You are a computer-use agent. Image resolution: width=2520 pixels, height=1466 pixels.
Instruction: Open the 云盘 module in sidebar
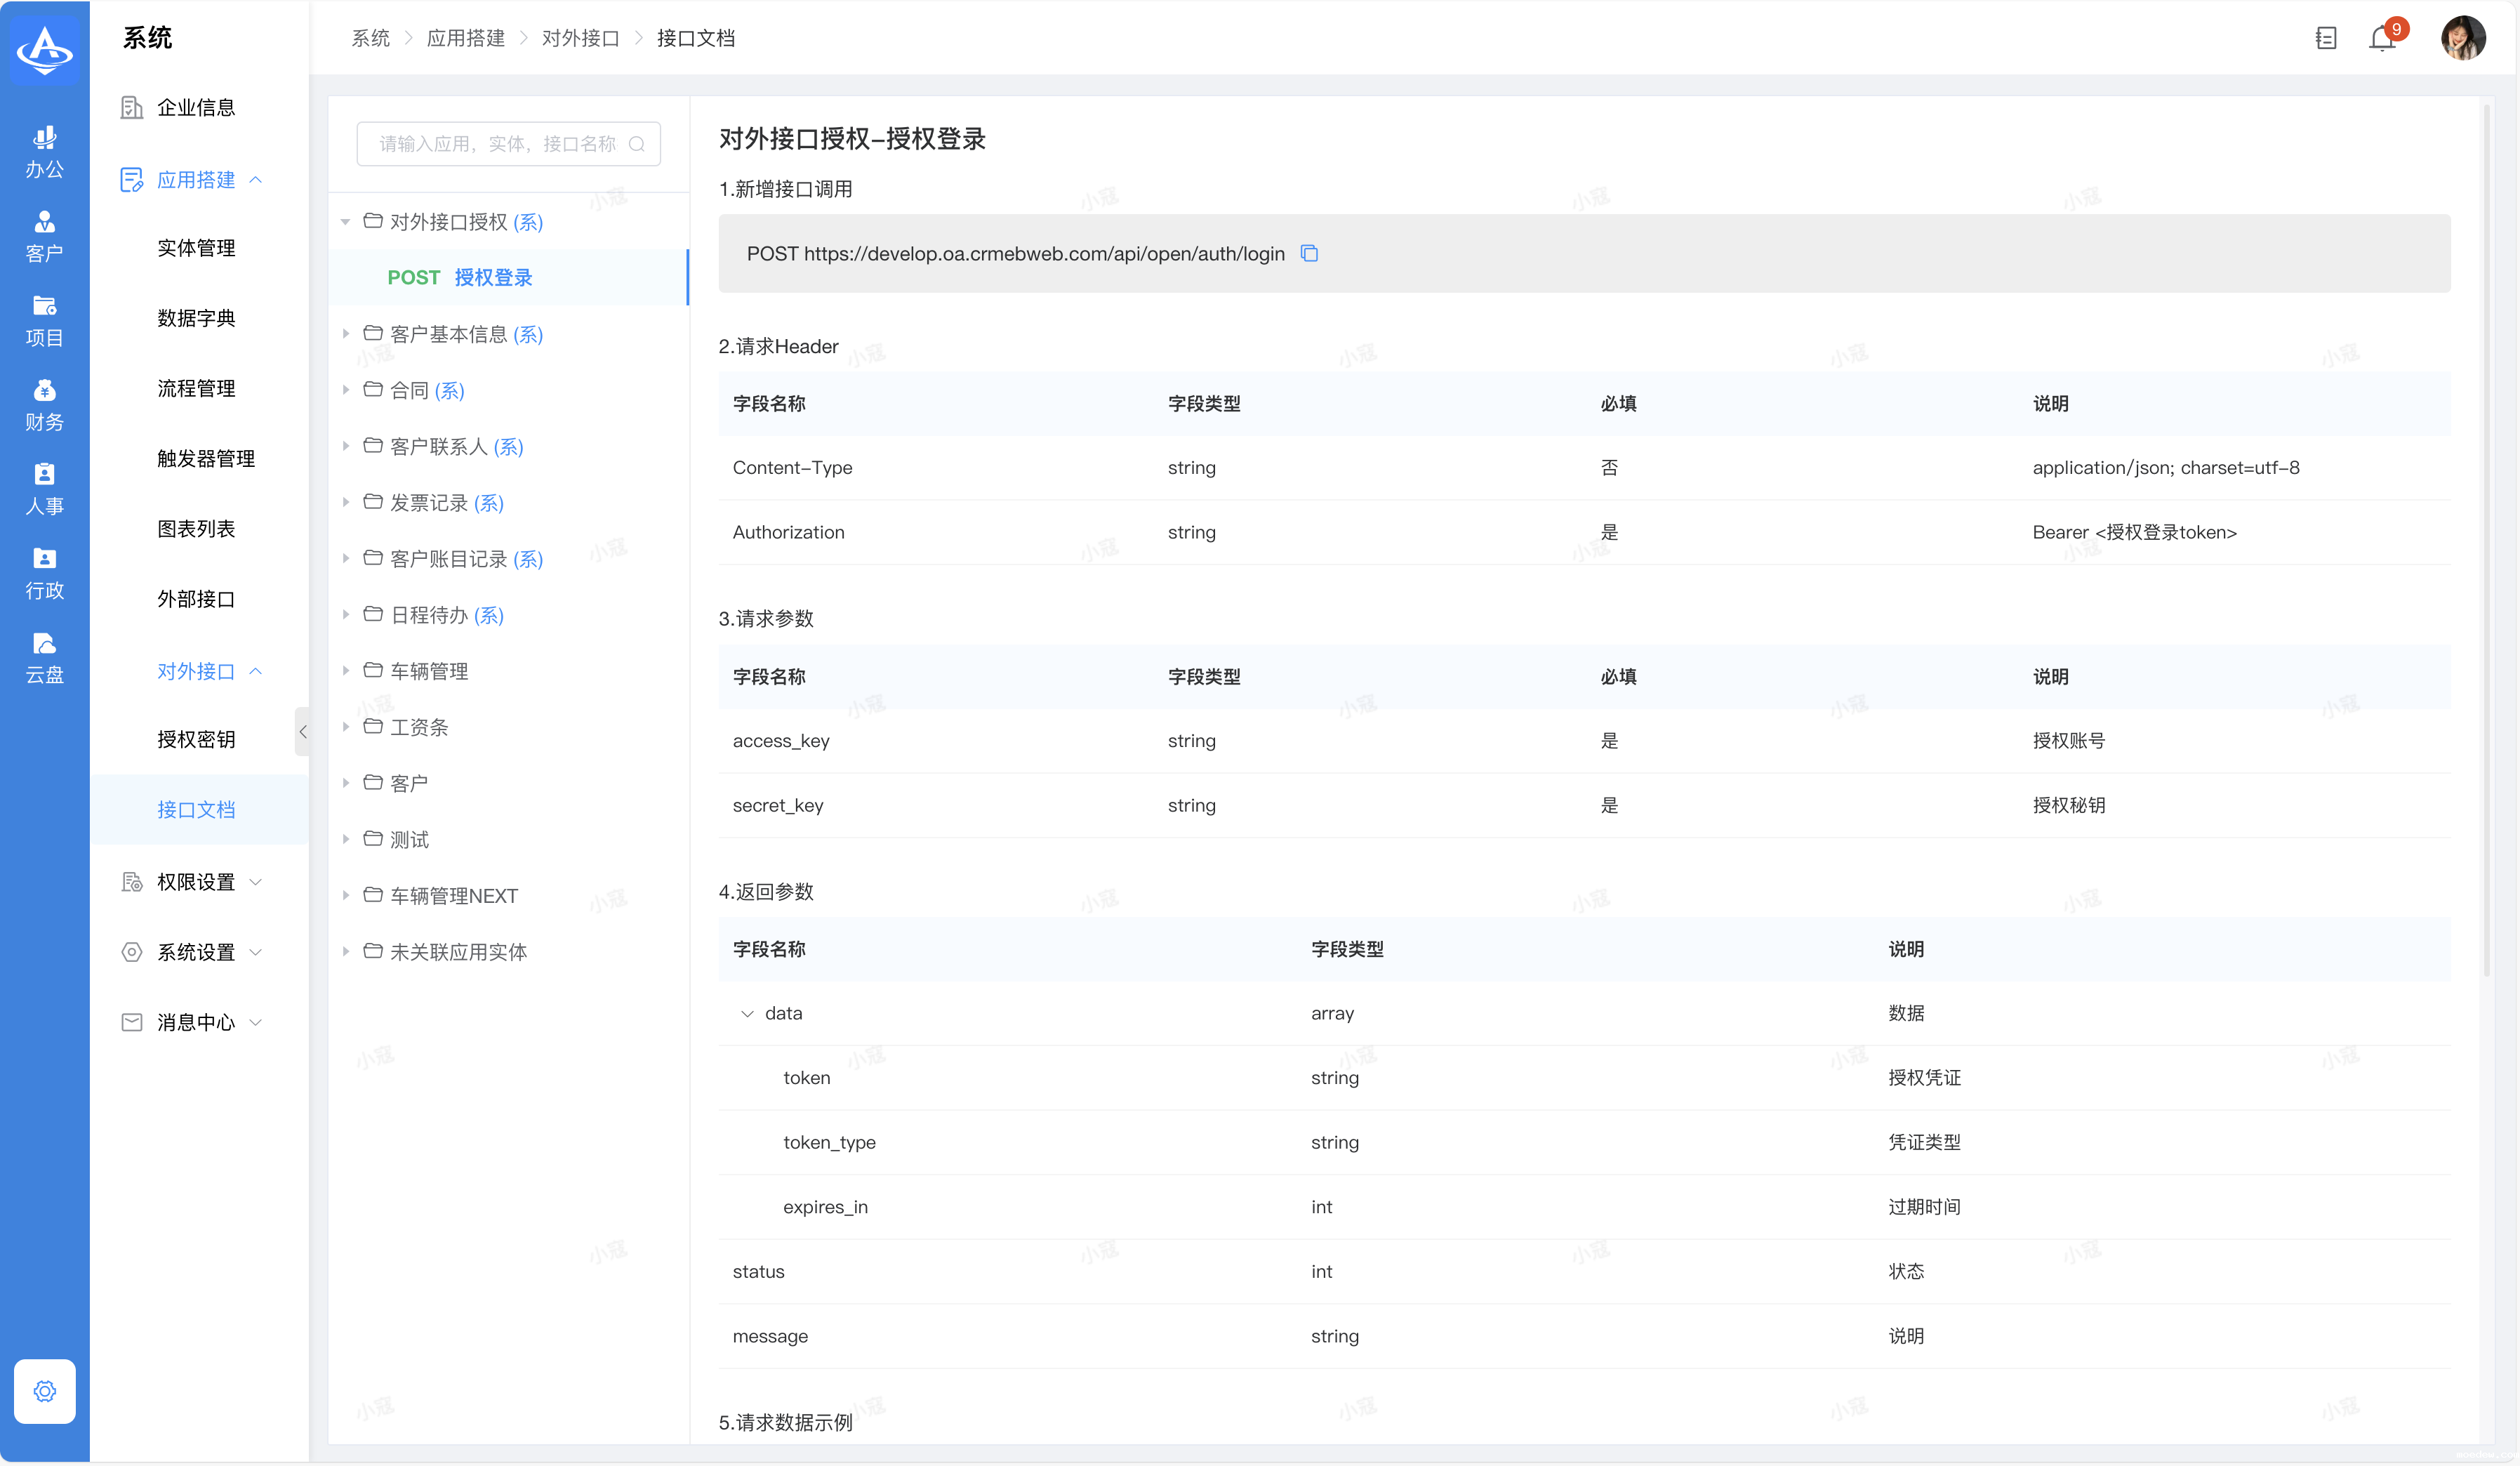pos(45,657)
